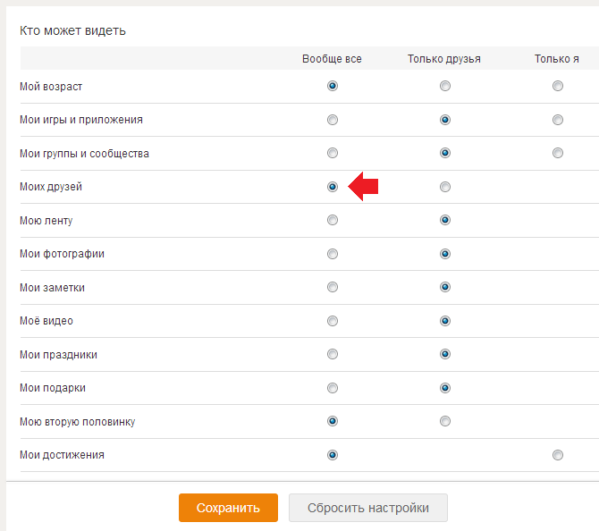599x531 pixels.
Task: Click the selected Только друзья radio for Мои фотографии
Action: tap(445, 254)
